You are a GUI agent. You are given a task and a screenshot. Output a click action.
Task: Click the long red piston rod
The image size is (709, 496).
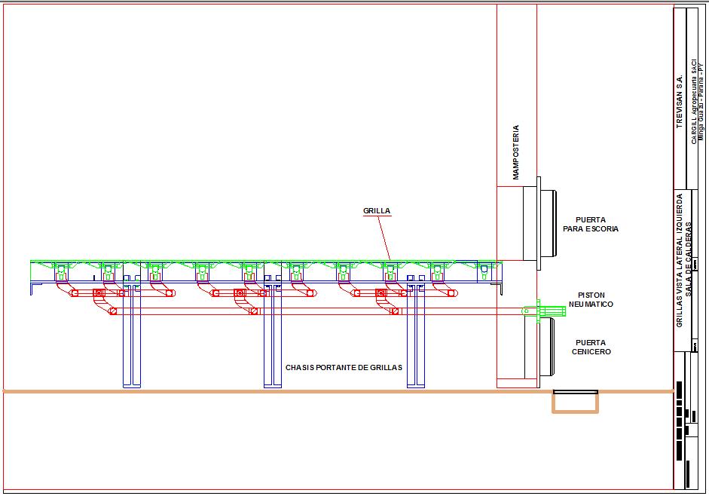point(316,311)
